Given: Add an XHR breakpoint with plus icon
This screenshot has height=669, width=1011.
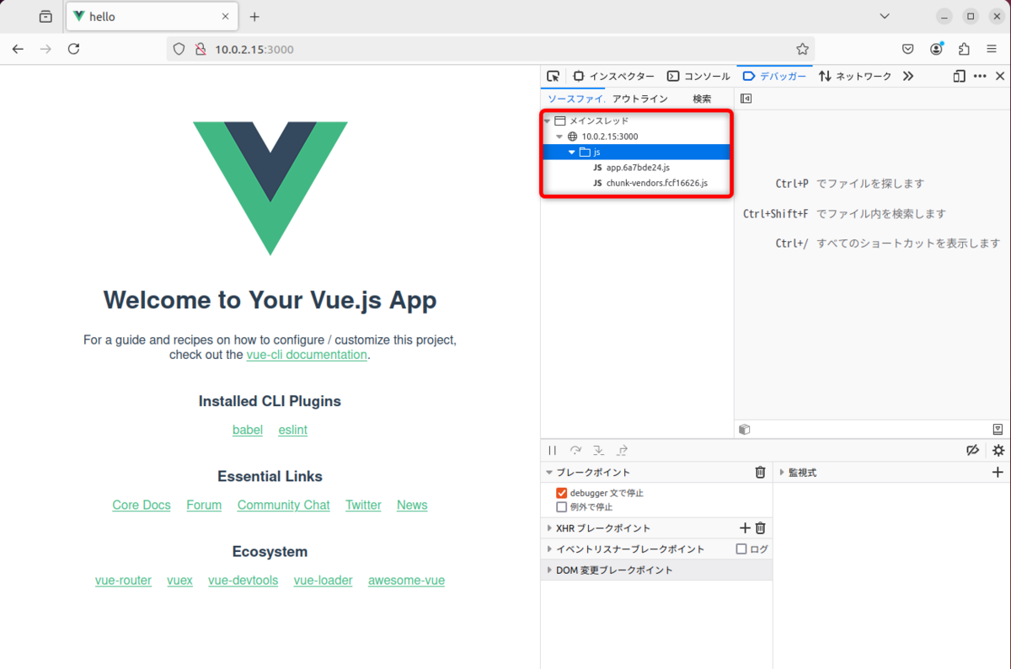Looking at the screenshot, I should click(745, 528).
